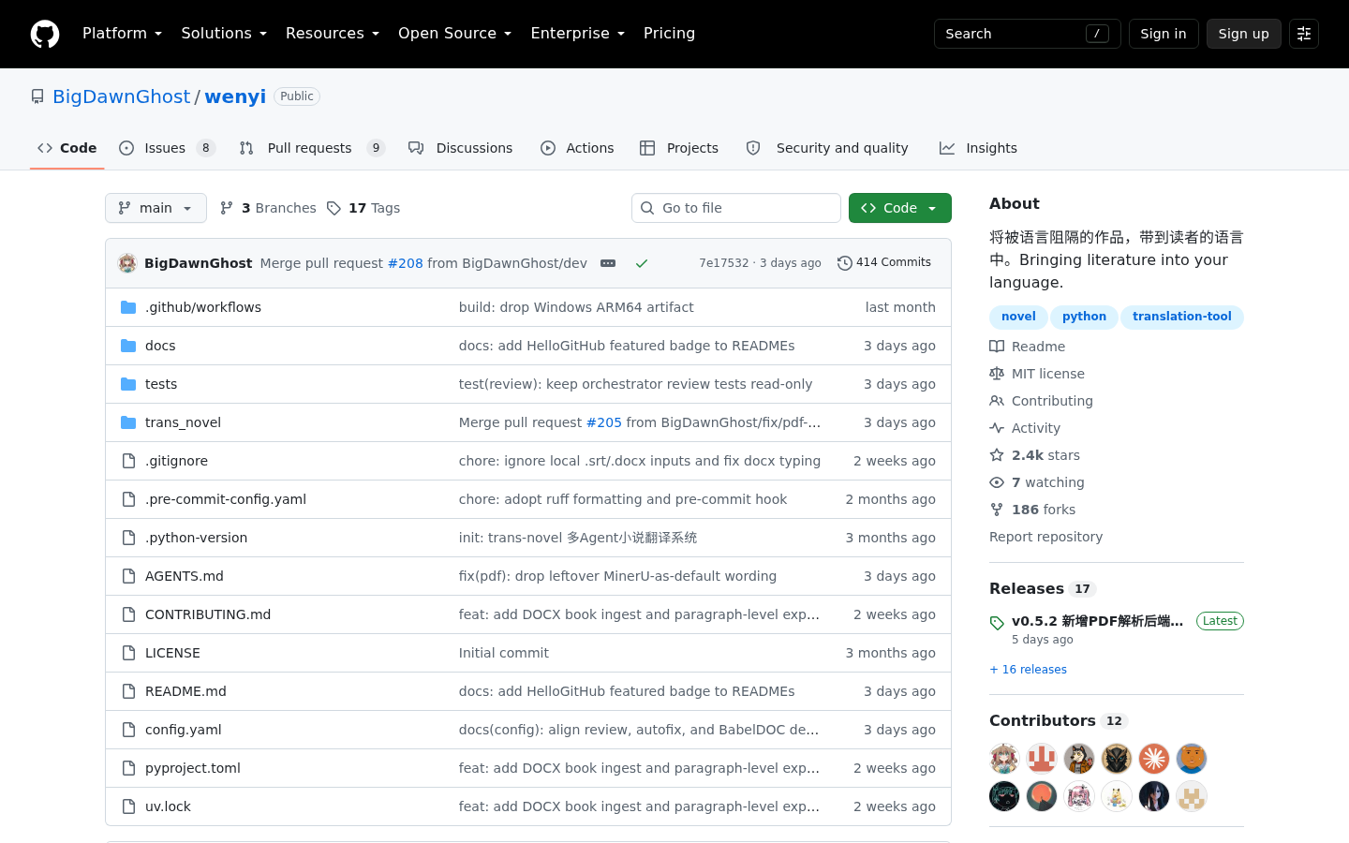This screenshot has height=843, width=1349.
Task: Open the Insights tab
Action: coord(978,148)
